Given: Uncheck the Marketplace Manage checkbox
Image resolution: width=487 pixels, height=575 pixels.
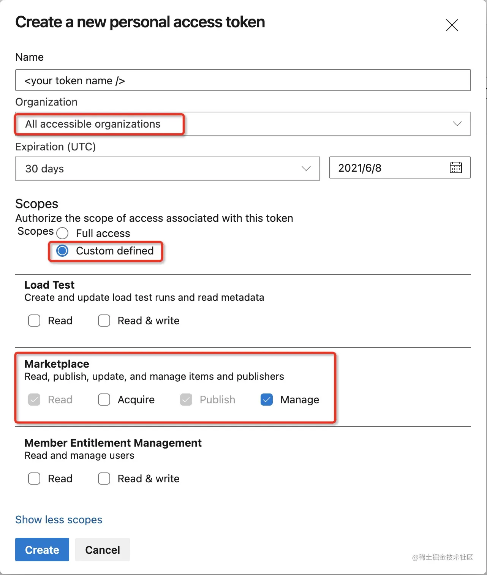Looking at the screenshot, I should (267, 400).
